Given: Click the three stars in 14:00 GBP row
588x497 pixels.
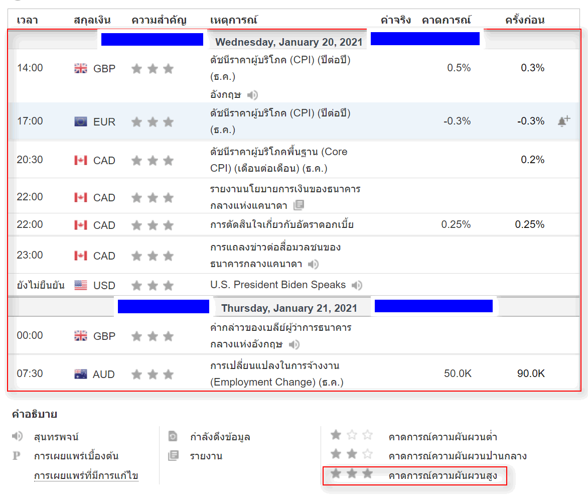Looking at the screenshot, I should tap(153, 69).
